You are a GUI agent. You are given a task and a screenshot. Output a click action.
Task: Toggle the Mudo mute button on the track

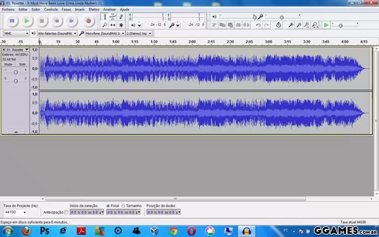pyautogui.click(x=8, y=64)
